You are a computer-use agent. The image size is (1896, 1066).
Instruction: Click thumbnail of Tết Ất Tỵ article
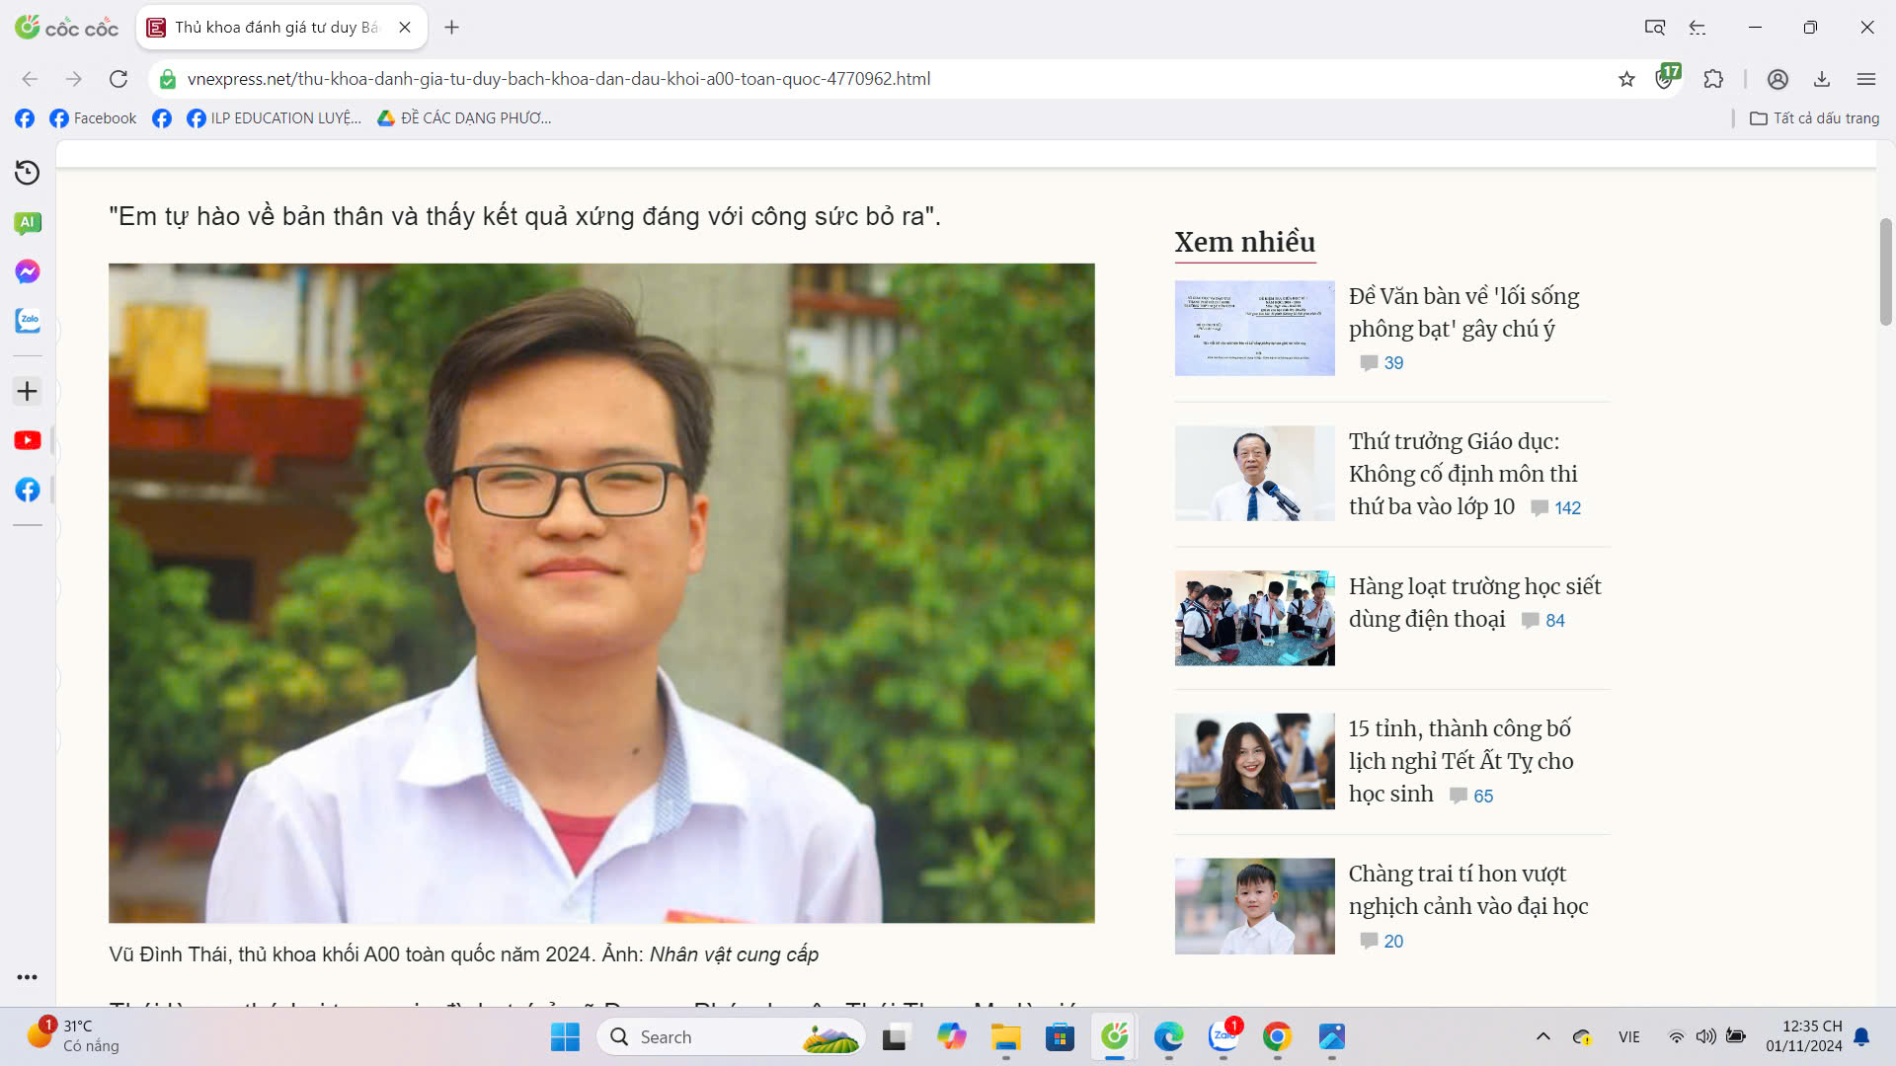click(x=1254, y=761)
